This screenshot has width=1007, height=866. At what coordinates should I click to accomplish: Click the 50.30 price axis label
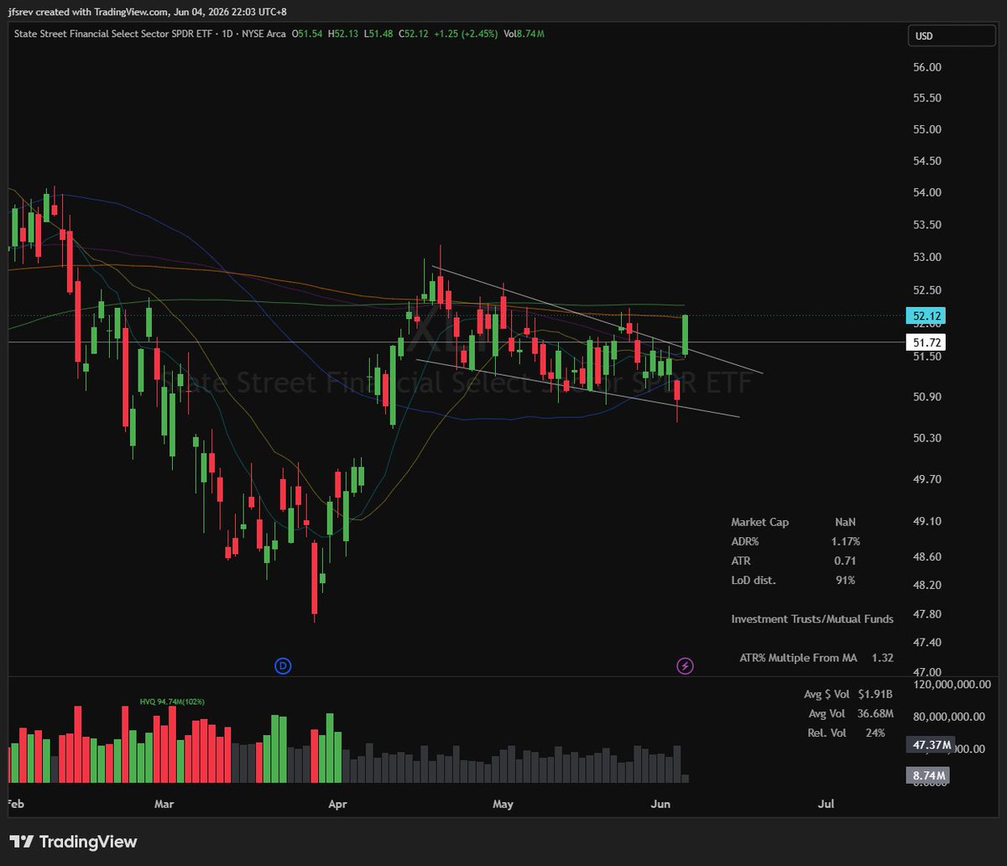(926, 438)
